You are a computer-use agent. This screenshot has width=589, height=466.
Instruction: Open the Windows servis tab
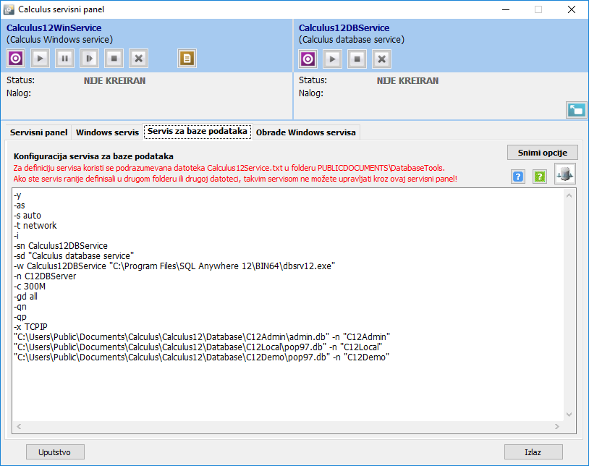107,132
